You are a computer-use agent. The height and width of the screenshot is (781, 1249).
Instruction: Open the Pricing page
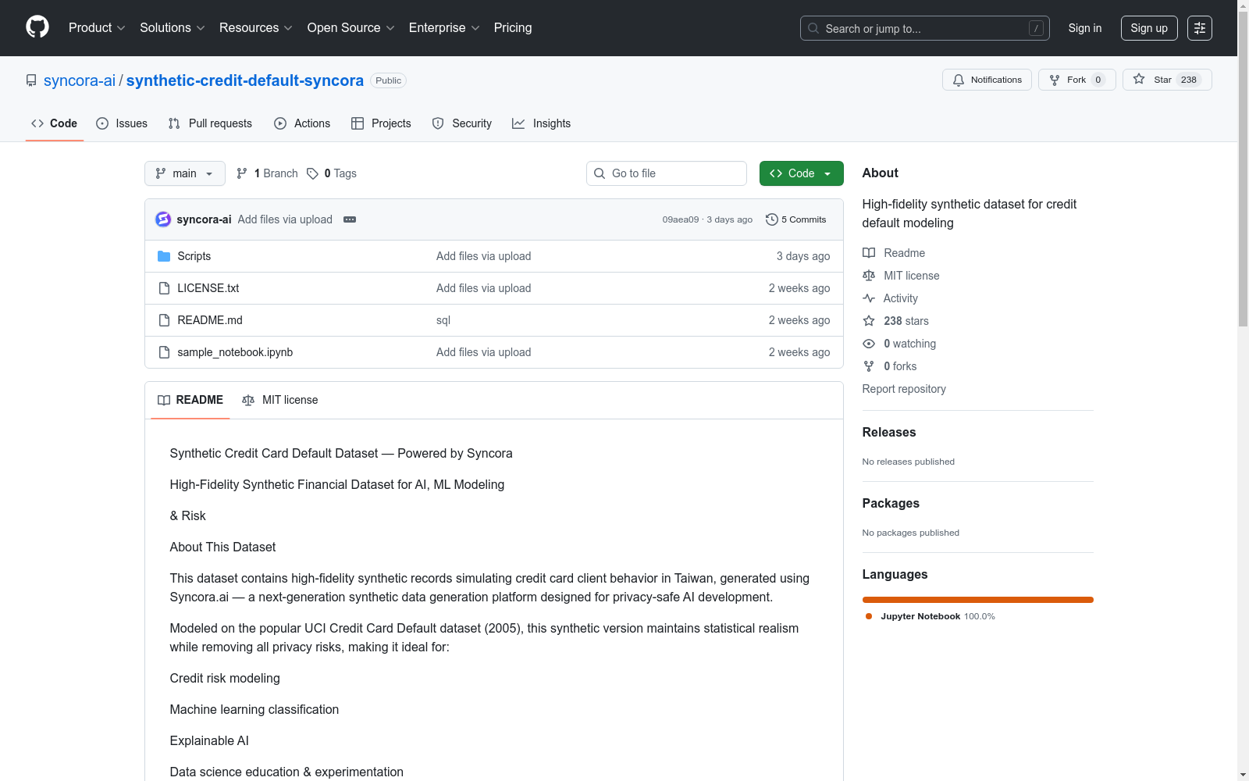click(513, 28)
